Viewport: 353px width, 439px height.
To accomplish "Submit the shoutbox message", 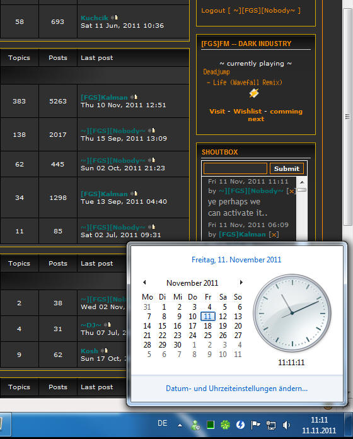I will click(287, 168).
